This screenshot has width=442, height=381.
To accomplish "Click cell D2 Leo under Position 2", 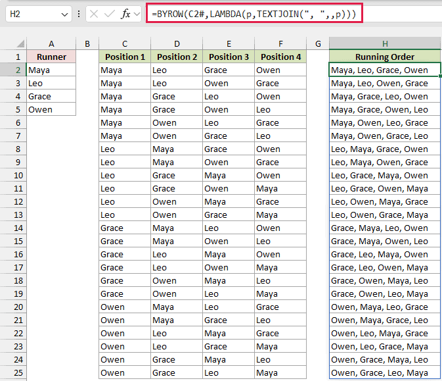I will (x=177, y=70).
